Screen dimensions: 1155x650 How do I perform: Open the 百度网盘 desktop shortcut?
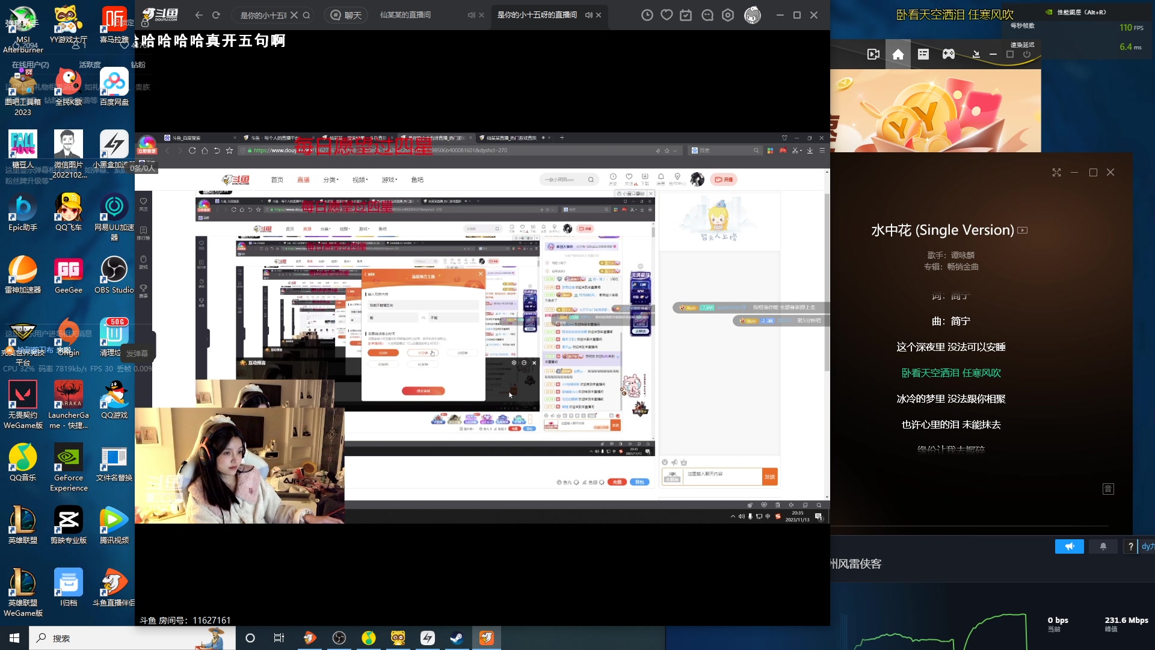tap(114, 87)
